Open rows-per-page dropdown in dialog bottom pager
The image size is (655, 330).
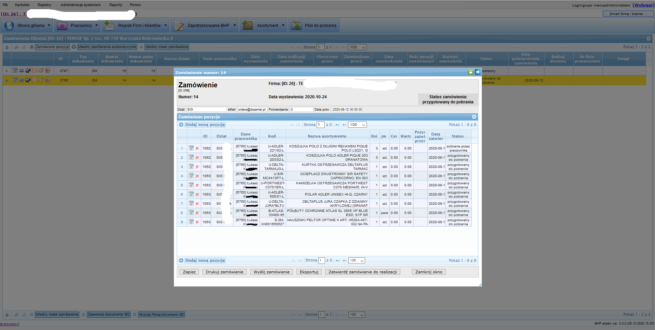357,260
